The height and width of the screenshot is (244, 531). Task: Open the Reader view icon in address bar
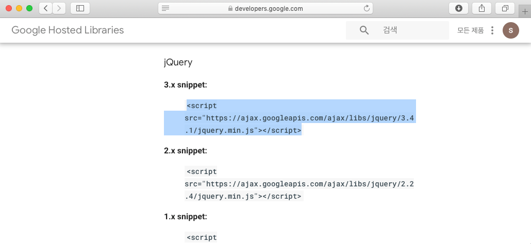coord(165,8)
